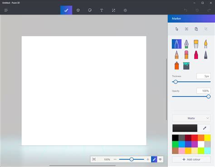Click the zoom in plus button
215x167 pixels.
[148, 159]
